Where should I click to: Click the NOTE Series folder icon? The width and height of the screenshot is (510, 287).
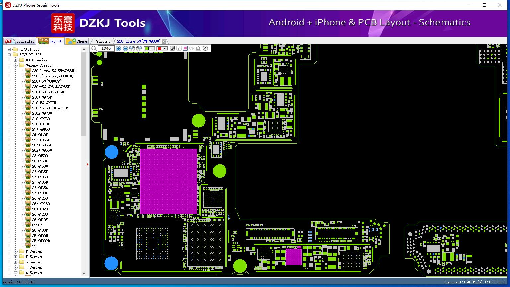click(x=22, y=60)
